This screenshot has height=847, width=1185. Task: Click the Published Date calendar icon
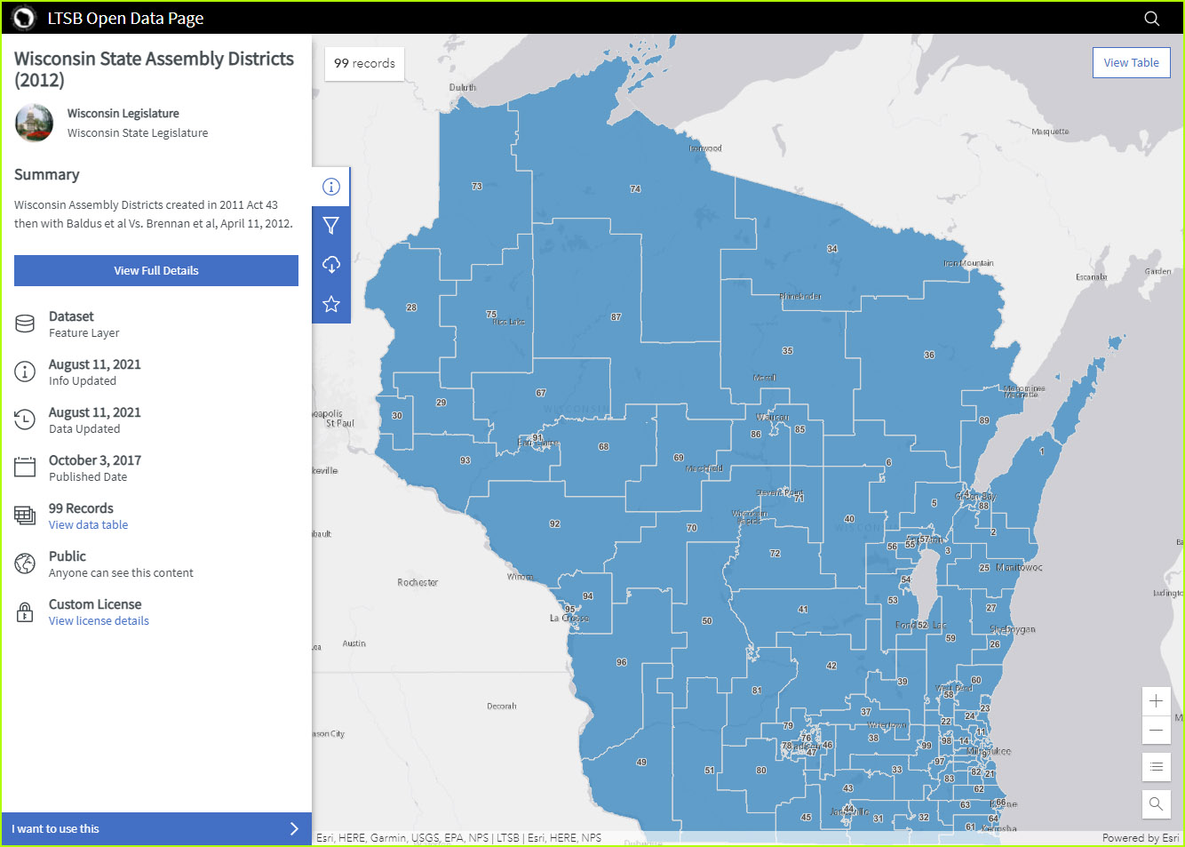tap(24, 467)
